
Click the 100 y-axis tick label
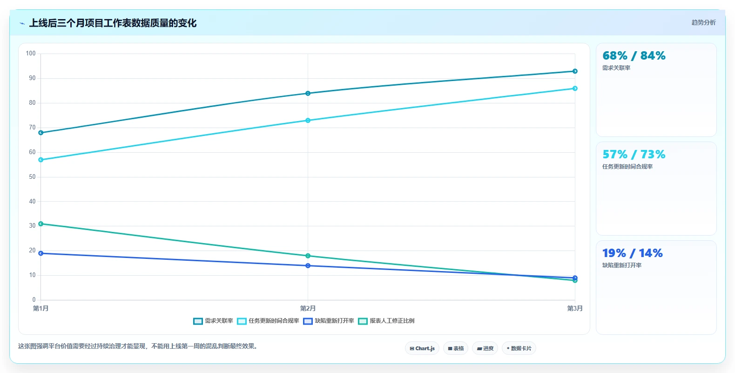31,54
